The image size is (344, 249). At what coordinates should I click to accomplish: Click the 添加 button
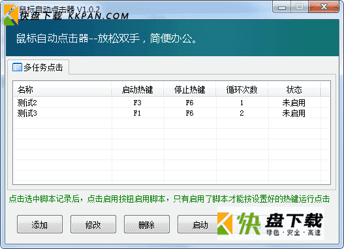point(40,224)
